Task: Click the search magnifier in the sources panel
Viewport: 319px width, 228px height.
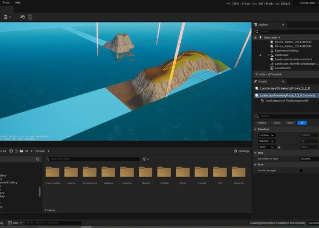Action: point(38,160)
